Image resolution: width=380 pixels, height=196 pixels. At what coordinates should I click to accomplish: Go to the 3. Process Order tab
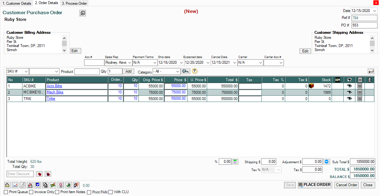point(74,3)
